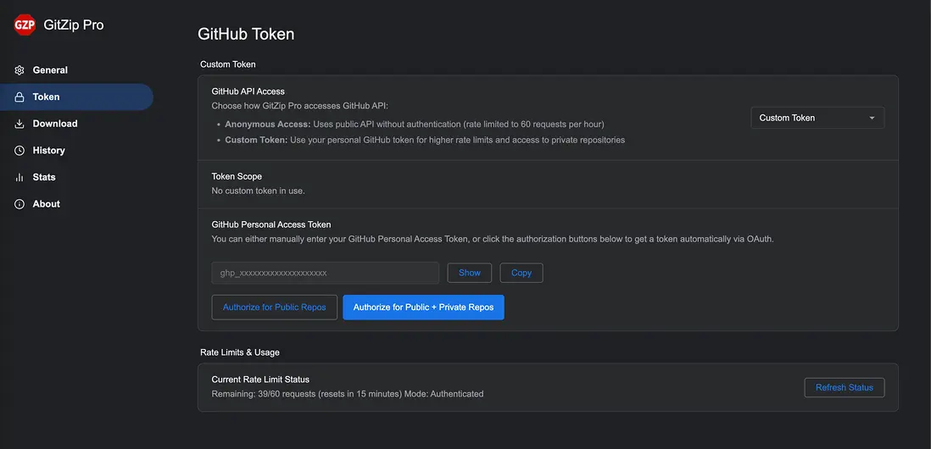Click the Token lock icon
931x449 pixels.
click(20, 97)
